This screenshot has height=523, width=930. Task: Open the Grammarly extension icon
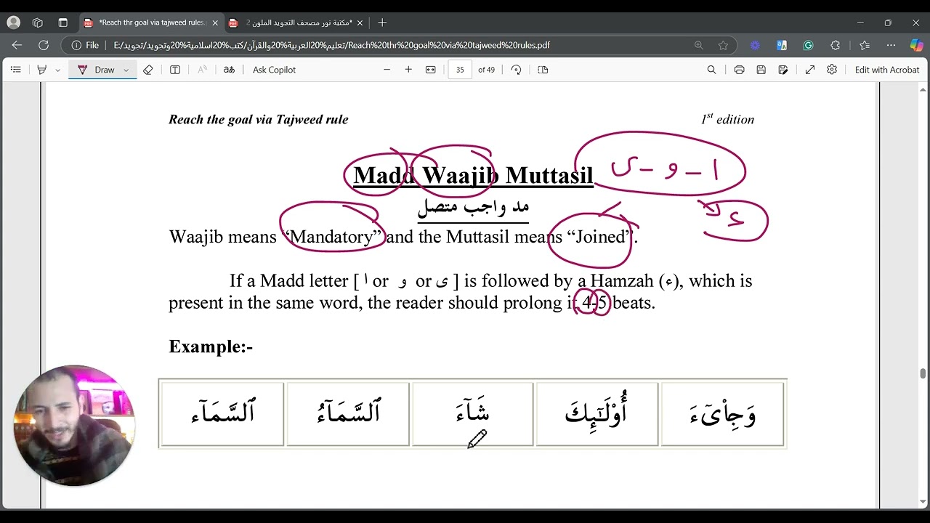(x=808, y=45)
